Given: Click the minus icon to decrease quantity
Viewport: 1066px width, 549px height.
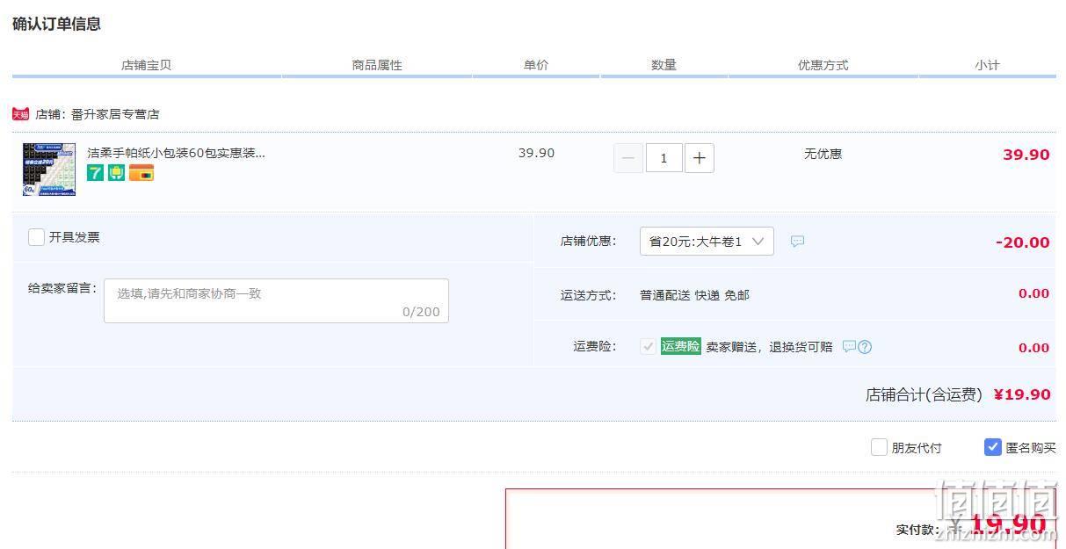Looking at the screenshot, I should point(627,158).
